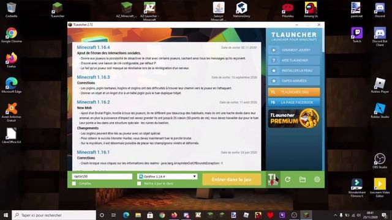Select AZ Launcher Minecraft desktop icon

click(x=149, y=11)
